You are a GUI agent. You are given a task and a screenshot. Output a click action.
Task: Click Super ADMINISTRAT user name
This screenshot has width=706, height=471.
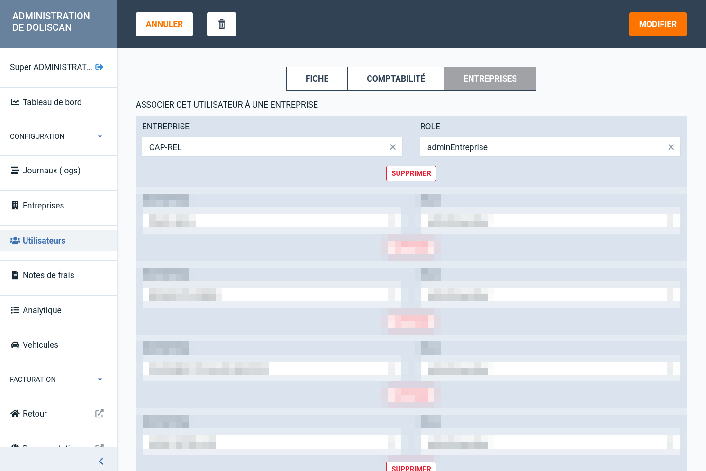pyautogui.click(x=51, y=67)
